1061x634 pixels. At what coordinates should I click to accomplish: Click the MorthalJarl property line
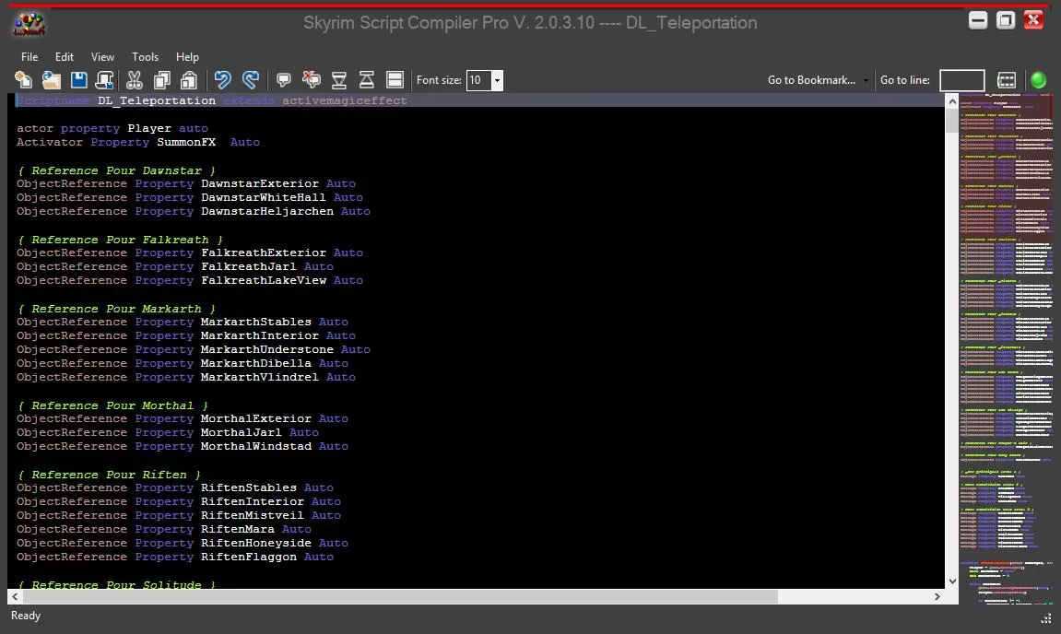coord(168,432)
